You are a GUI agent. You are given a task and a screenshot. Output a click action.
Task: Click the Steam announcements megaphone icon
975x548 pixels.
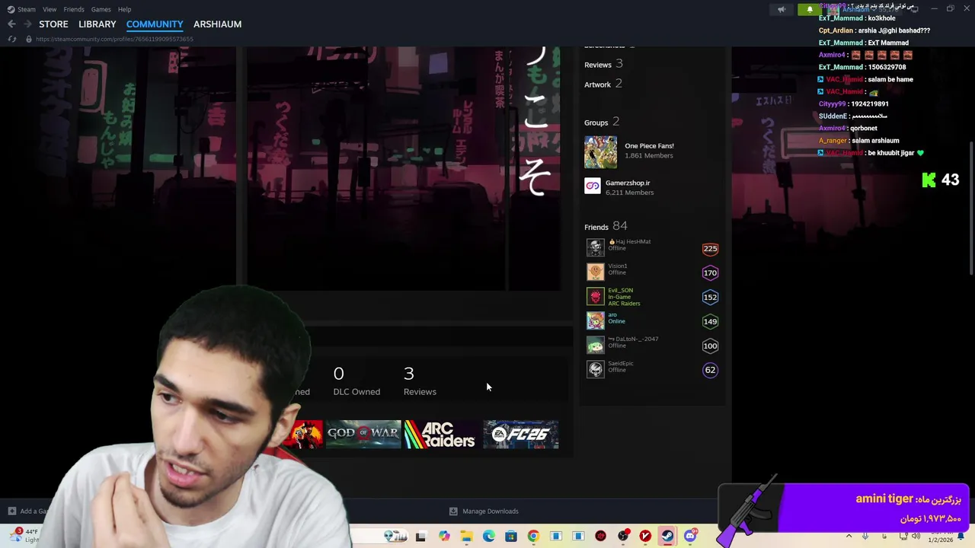click(x=781, y=9)
